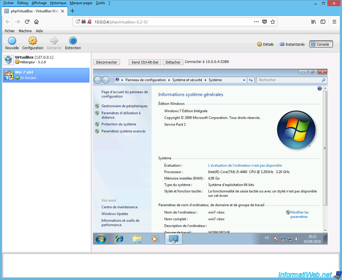The height and width of the screenshot is (280, 342).
Task: Click Panneau de configuration breadcrumb
Action: tap(145, 80)
